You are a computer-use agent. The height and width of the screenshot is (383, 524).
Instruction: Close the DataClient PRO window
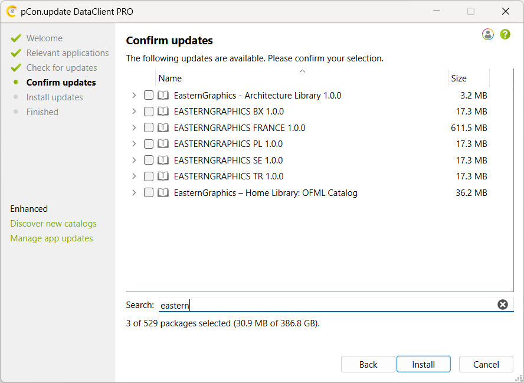[506, 11]
